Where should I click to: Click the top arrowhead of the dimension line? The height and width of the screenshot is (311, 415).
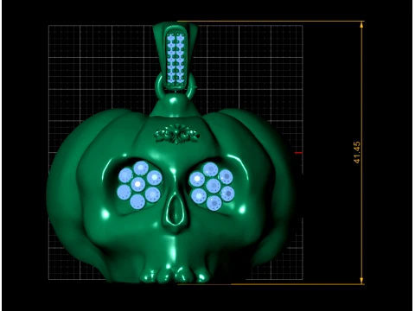(361, 25)
